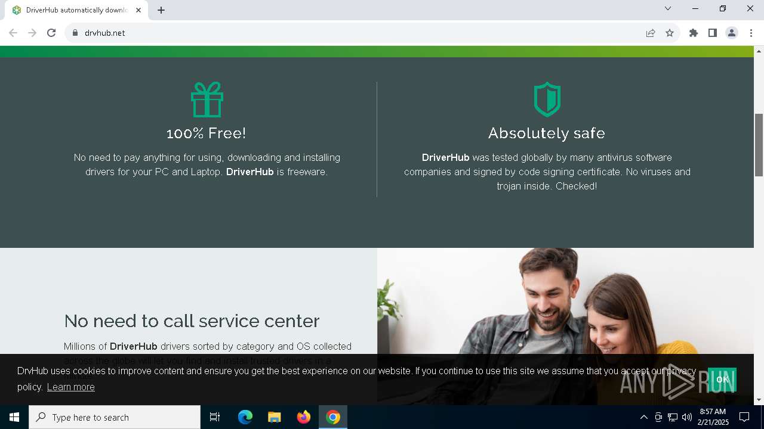Reload the drvhub.net page
This screenshot has width=764, height=429.
tap(51, 33)
